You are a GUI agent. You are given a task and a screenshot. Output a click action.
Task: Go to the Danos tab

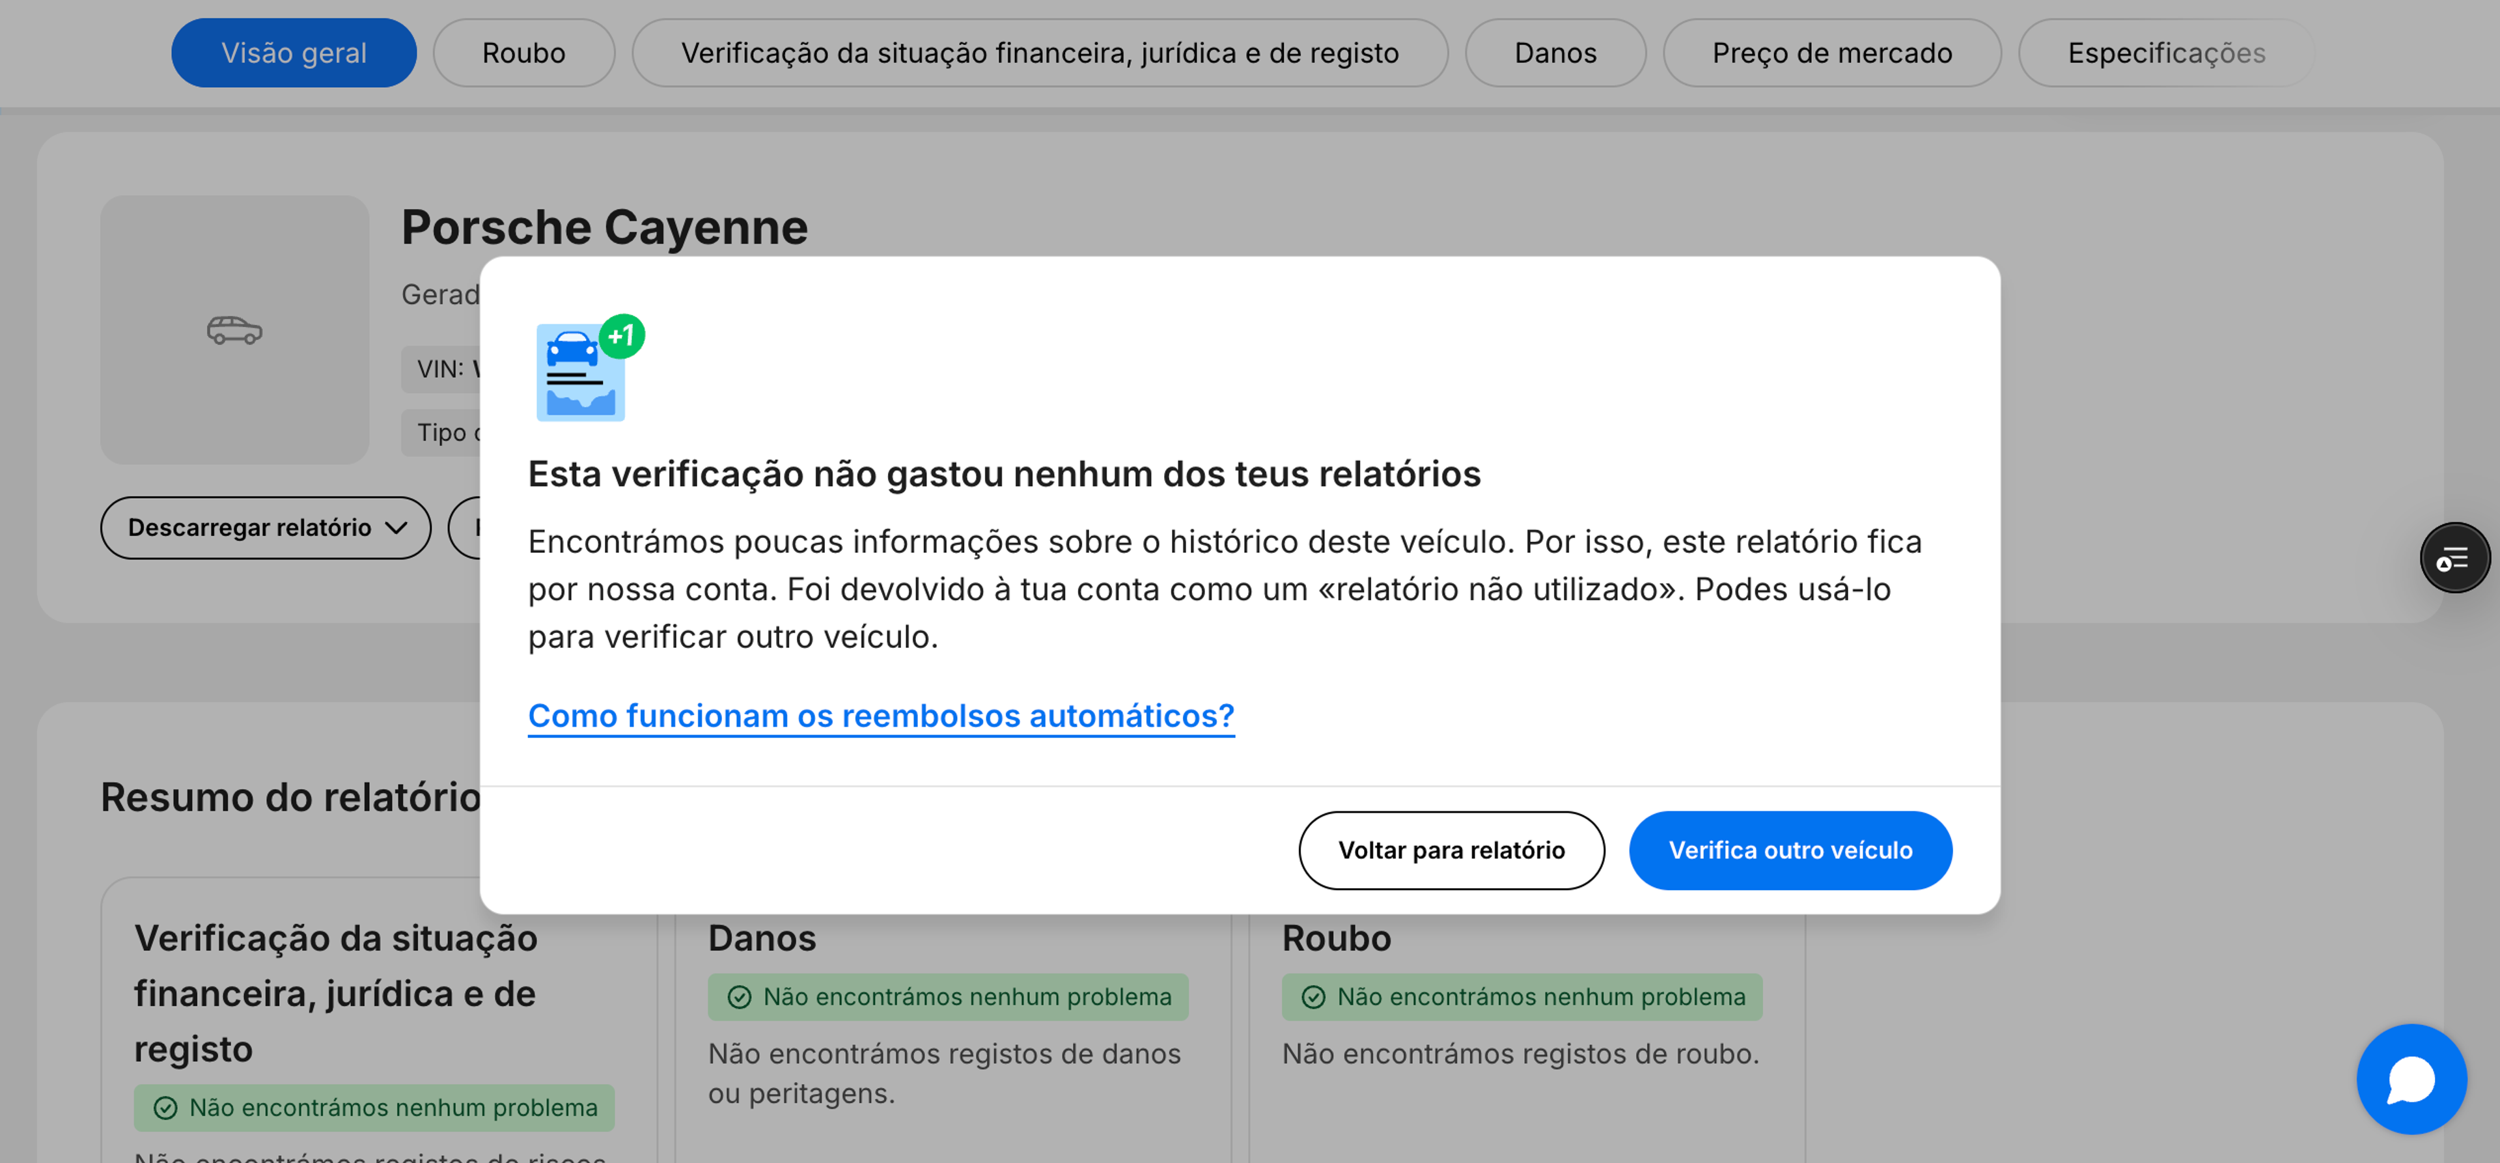pos(1555,53)
